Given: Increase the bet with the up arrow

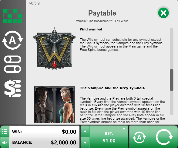Looking at the screenshot, I should click(85, 131).
